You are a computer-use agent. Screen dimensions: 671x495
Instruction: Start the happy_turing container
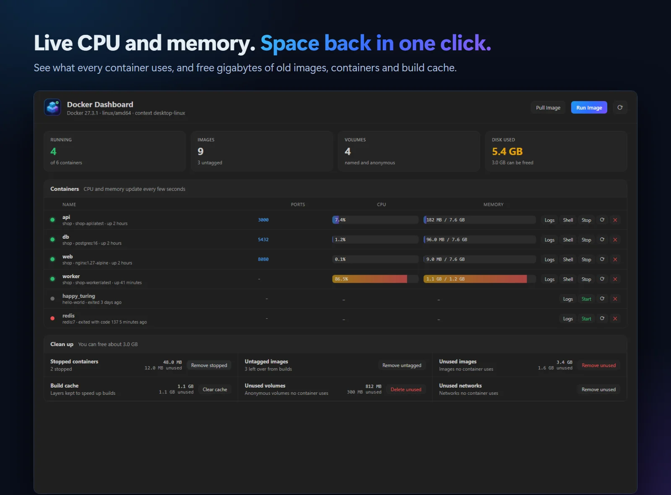[586, 299]
